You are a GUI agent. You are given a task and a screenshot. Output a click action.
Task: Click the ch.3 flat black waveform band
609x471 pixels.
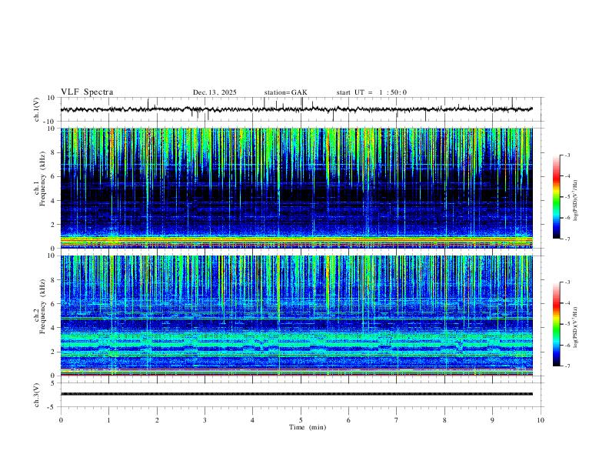point(296,394)
